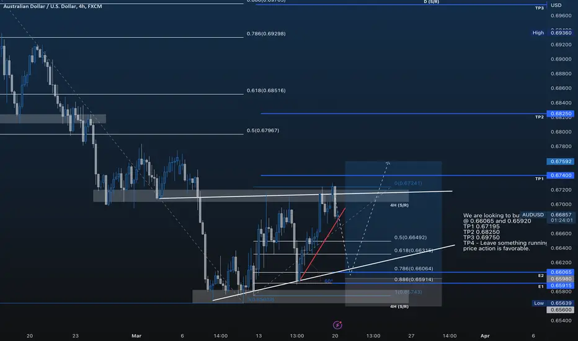This screenshot has width=578, height=341.
Task: Select the 0.5(0.66492) Fibonacci label
Action: (411, 237)
